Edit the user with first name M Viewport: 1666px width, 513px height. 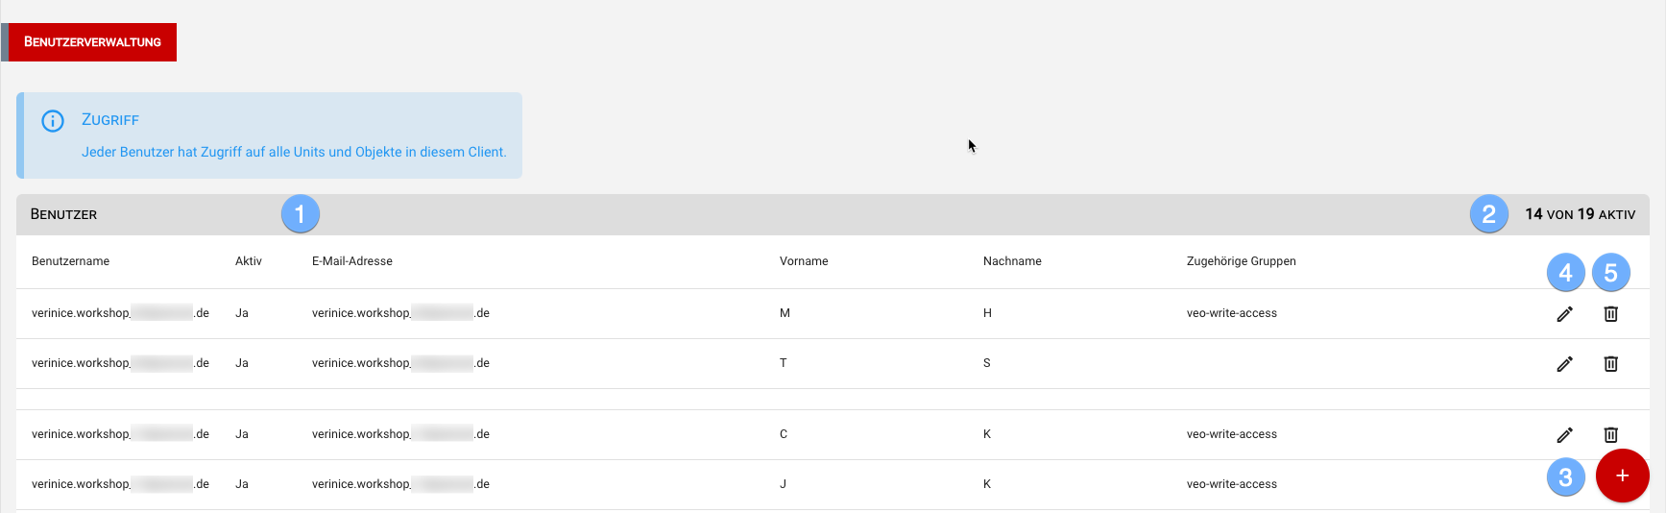(x=1564, y=314)
